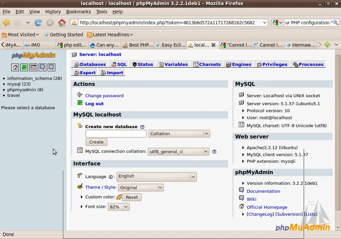
Task: Open the Databases tab
Action: coord(90,64)
